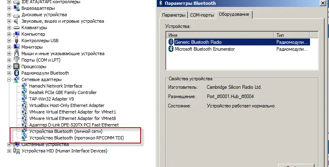
Task: Select Устройства Bluetooth (личной сети) entry
Action: (66, 131)
